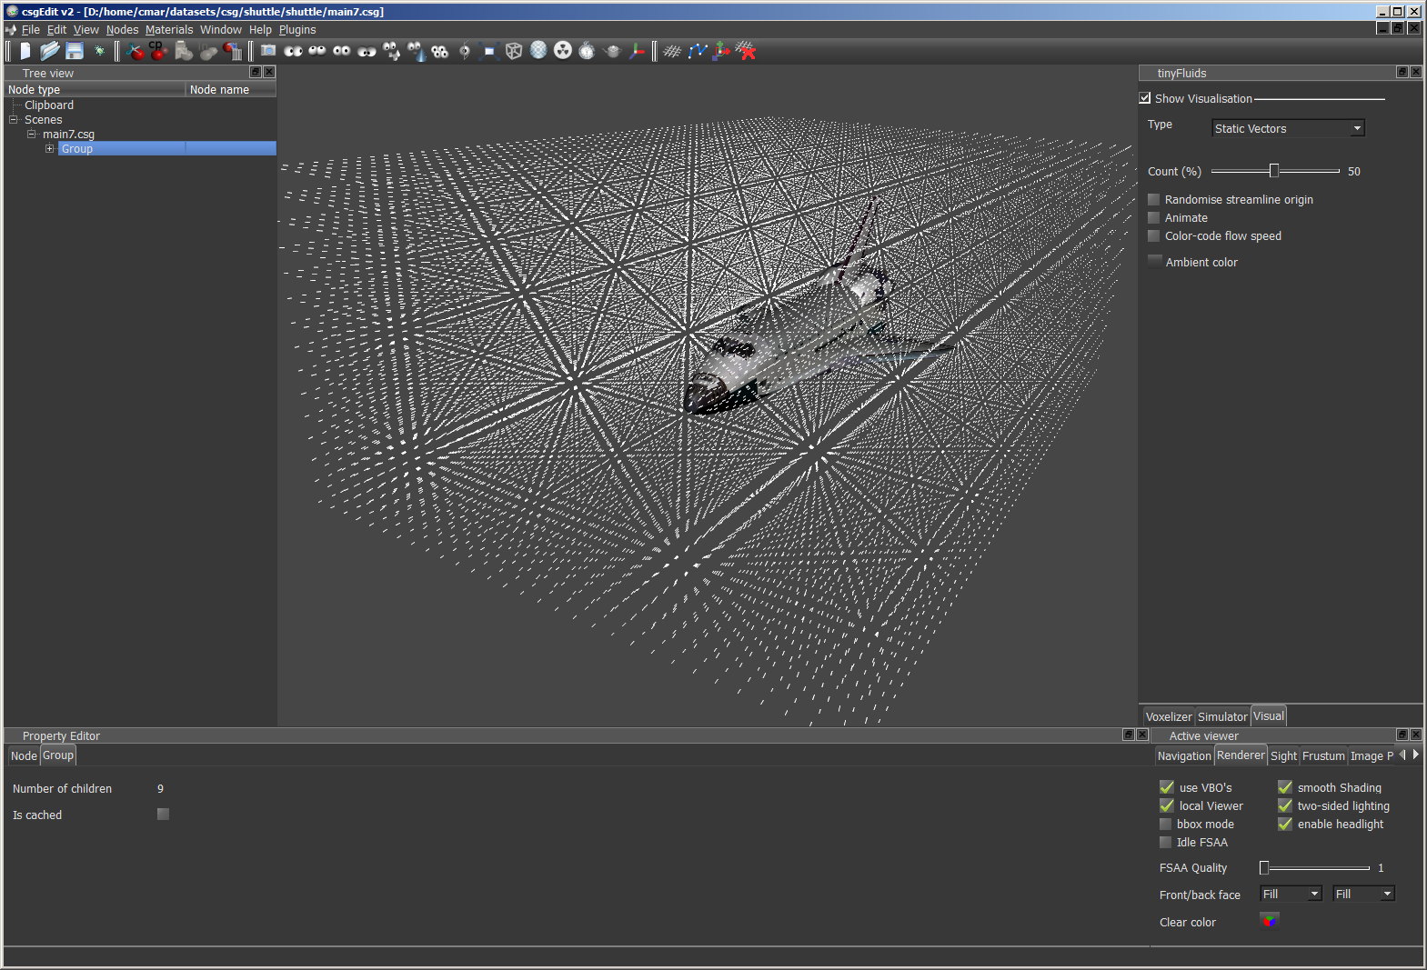Click the Clear color swatch
The height and width of the screenshot is (970, 1427).
pos(1269,922)
